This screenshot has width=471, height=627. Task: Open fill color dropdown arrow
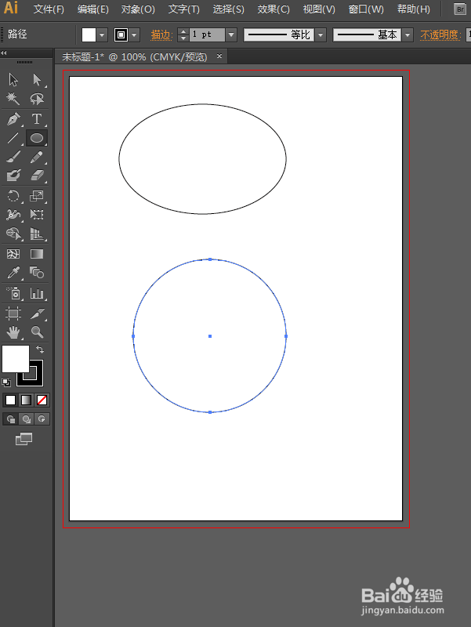click(102, 34)
